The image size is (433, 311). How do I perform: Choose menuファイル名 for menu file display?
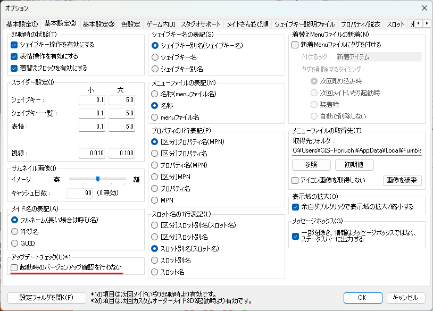pos(155,117)
